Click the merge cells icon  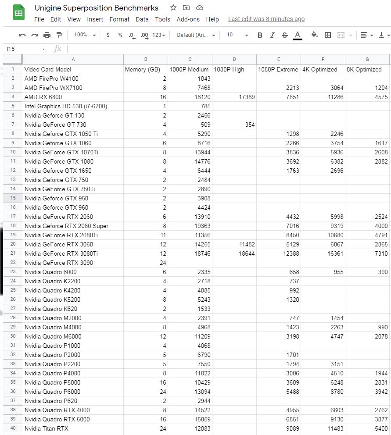[341, 35]
